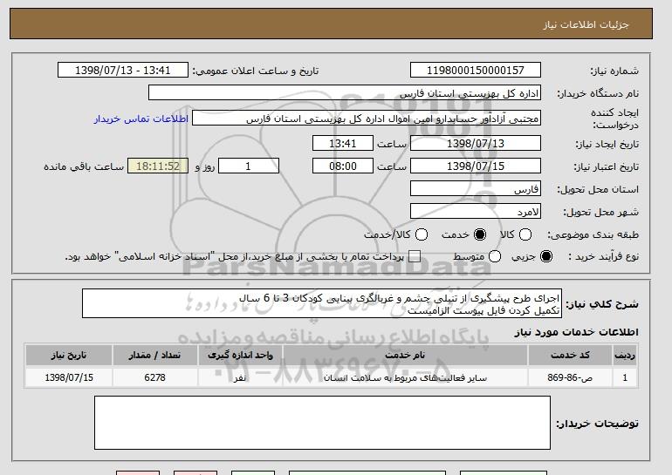The image size is (672, 475).
Task: Click the تاریخ نیاز column header
Action: click(69, 356)
